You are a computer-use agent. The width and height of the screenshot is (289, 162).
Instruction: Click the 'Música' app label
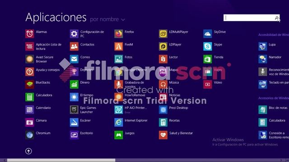(174, 82)
